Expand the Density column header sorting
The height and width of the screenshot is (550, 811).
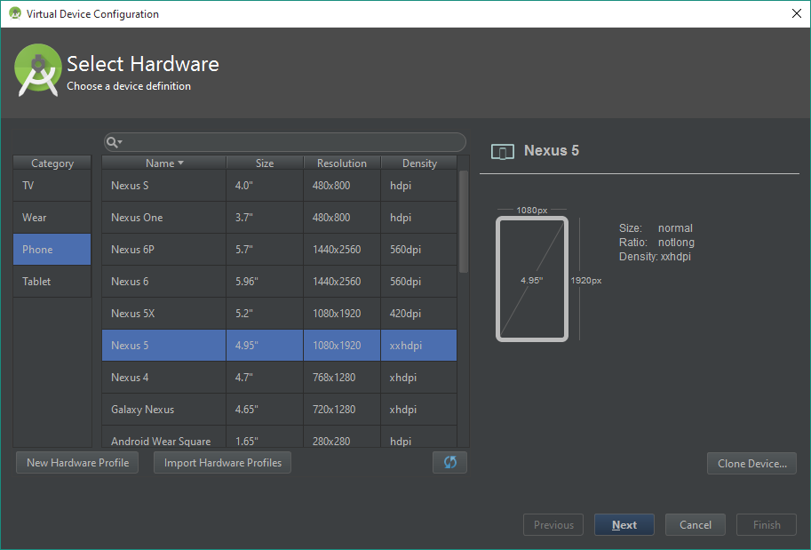point(418,163)
